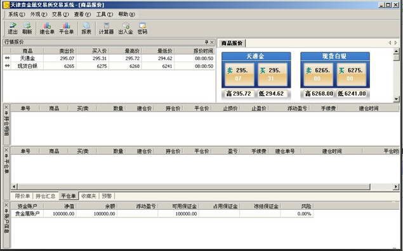Click the 低 6241.00 label under 现货白银
Screen dimensions: 403x251
pyautogui.click(x=352, y=94)
